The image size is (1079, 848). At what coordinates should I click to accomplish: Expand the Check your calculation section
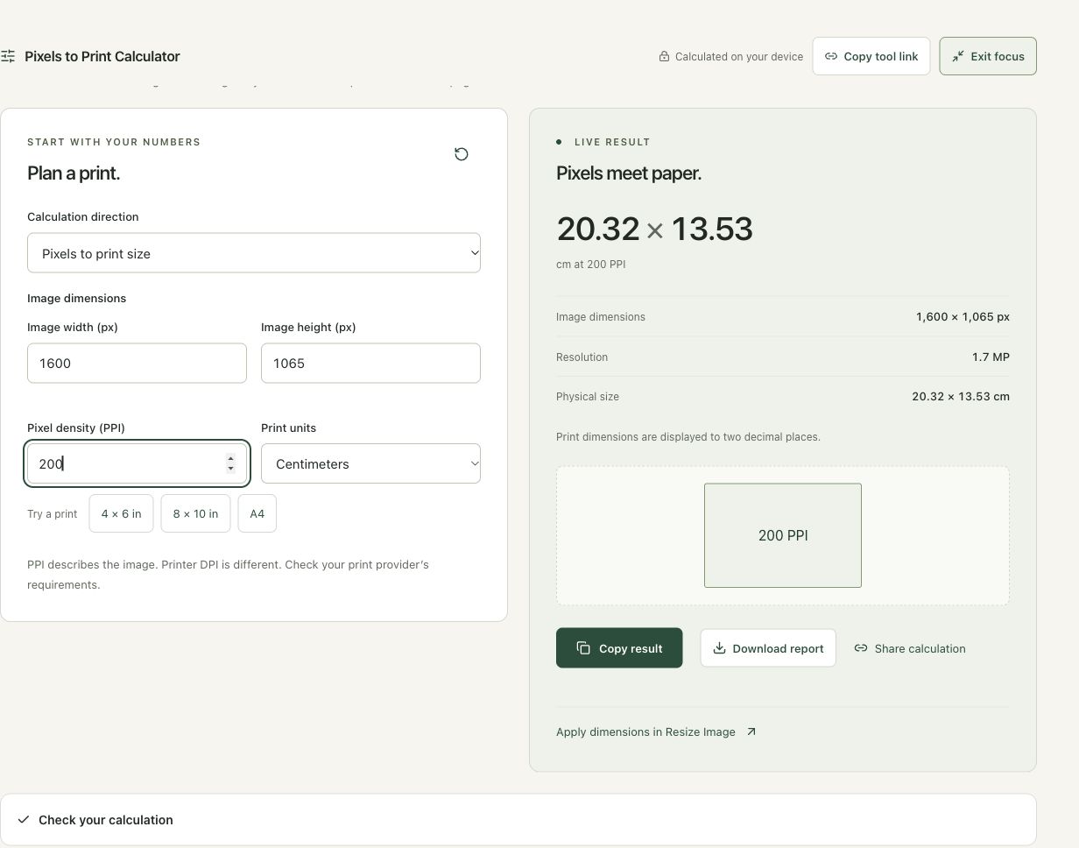[518, 820]
